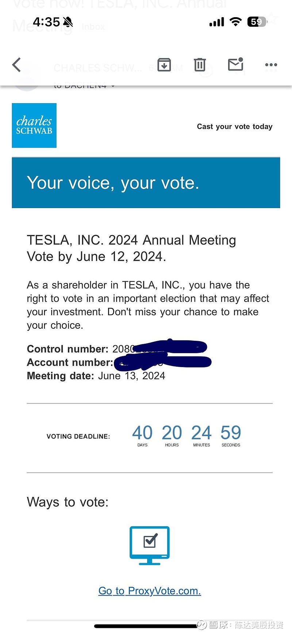Open the three-dot more options menu
The image size is (292, 634).
tap(271, 65)
